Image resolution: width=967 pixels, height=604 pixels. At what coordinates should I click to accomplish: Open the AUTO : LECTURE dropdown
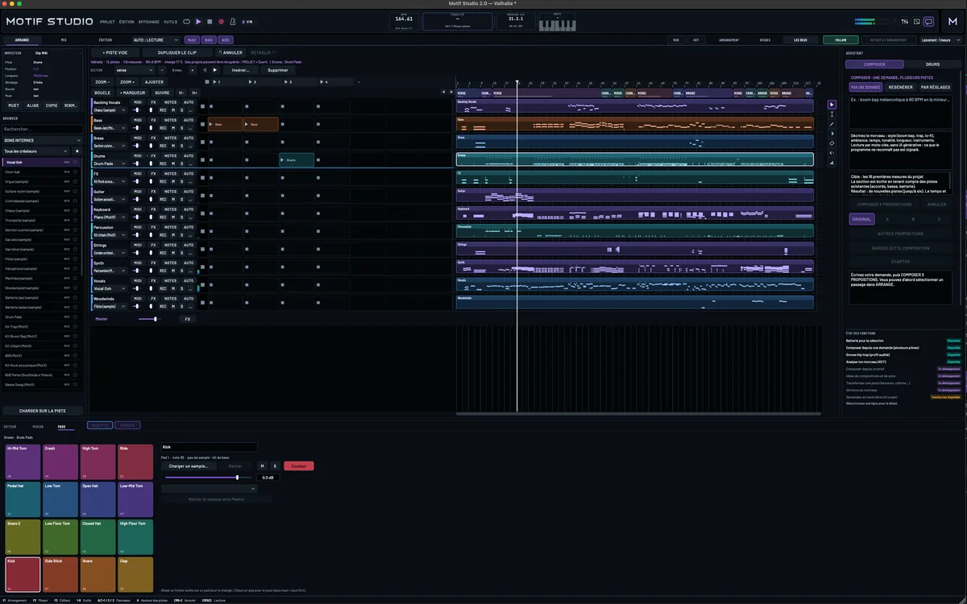click(156, 39)
